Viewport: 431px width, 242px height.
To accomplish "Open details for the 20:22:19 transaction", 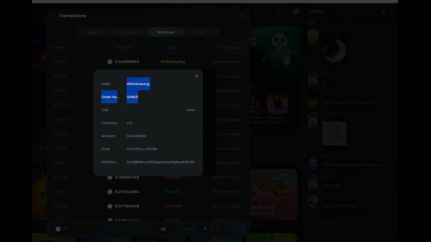I will [x=227, y=134].
